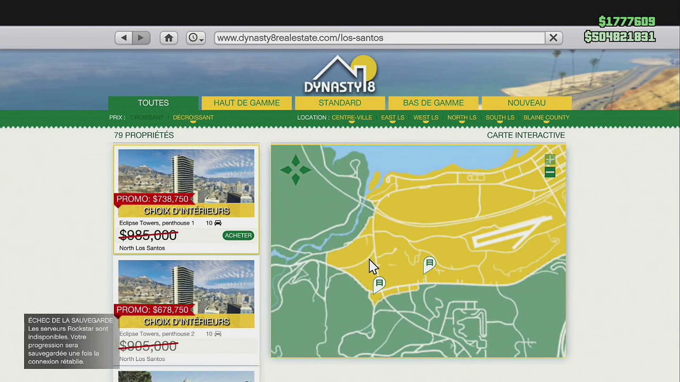
Task: Zoom in the map with plus icon
Action: pyautogui.click(x=550, y=160)
